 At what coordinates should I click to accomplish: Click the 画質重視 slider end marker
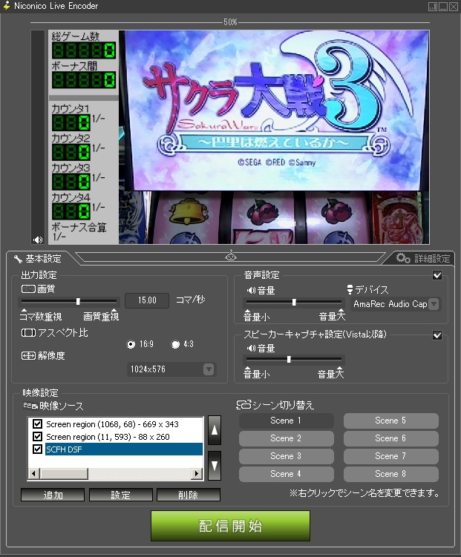point(114,311)
